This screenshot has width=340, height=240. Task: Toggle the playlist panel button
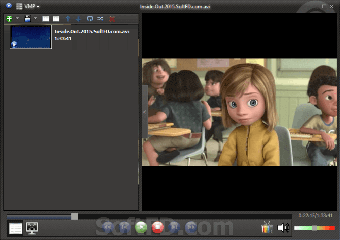point(16,228)
